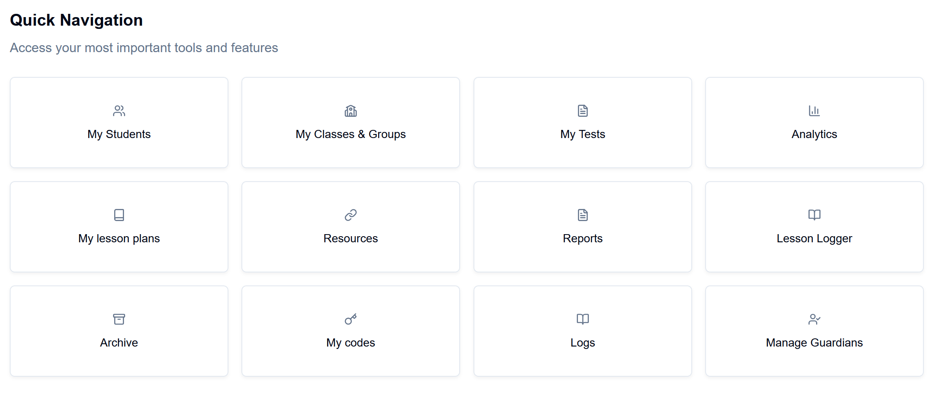Click the book icon for My lesson plans
The height and width of the screenshot is (395, 934).
click(119, 215)
